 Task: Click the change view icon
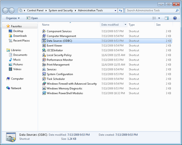(154, 18)
